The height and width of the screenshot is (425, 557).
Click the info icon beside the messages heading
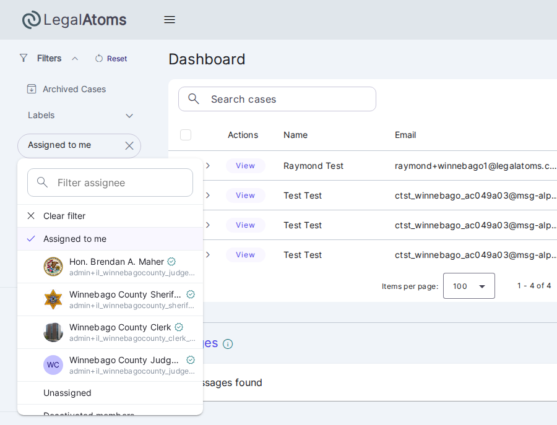228,344
